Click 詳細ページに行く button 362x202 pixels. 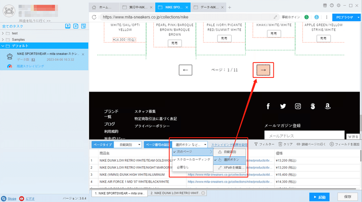coord(311,144)
